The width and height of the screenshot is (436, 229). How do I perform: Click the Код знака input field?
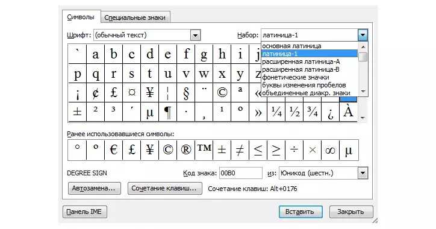(x=240, y=173)
